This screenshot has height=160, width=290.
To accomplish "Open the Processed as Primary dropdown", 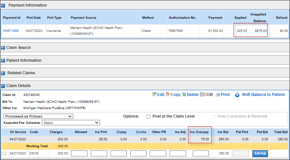I will click(38, 116).
